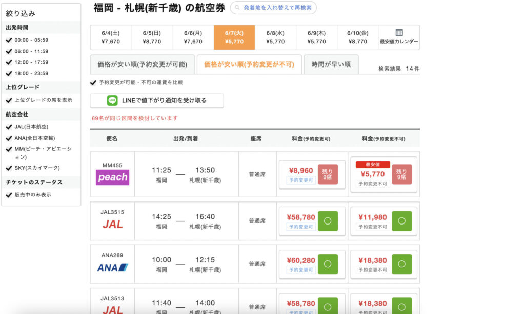
Task: Click the green circle beside JAL3513 ¥18,380
Action: point(402,306)
